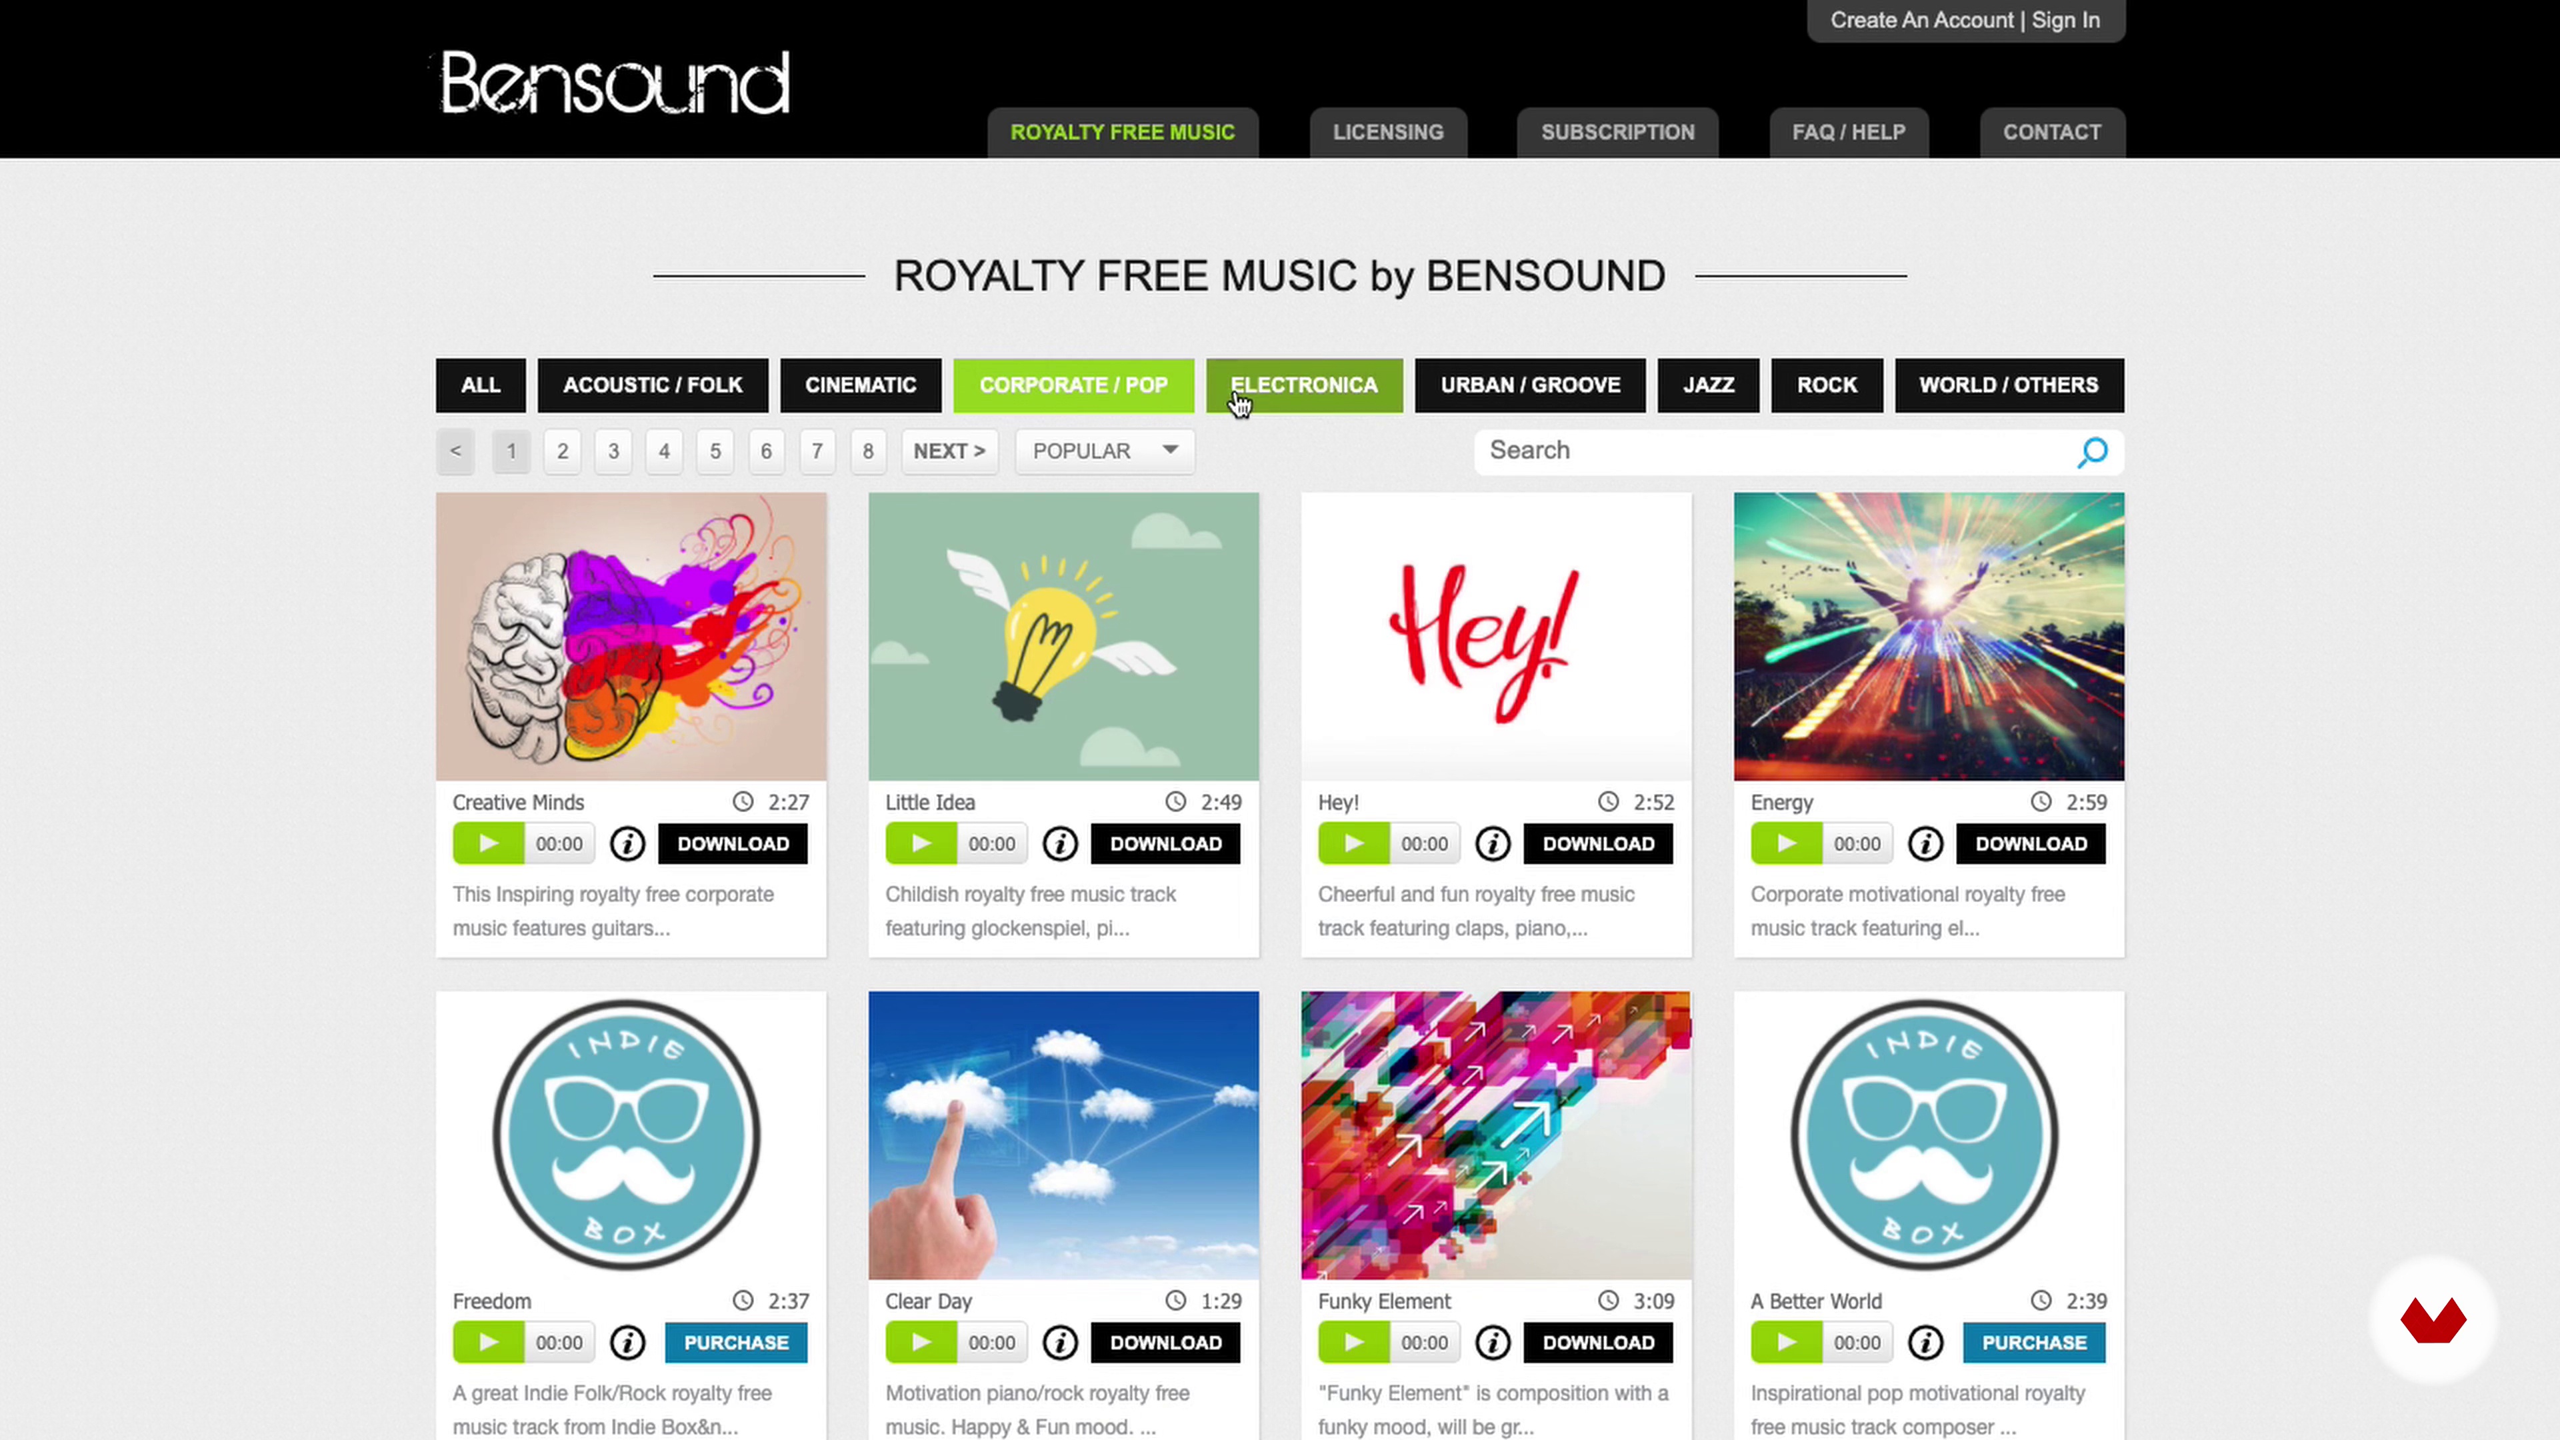This screenshot has height=1440, width=2560.
Task: Open info icon for Little Idea
Action: tap(1059, 844)
